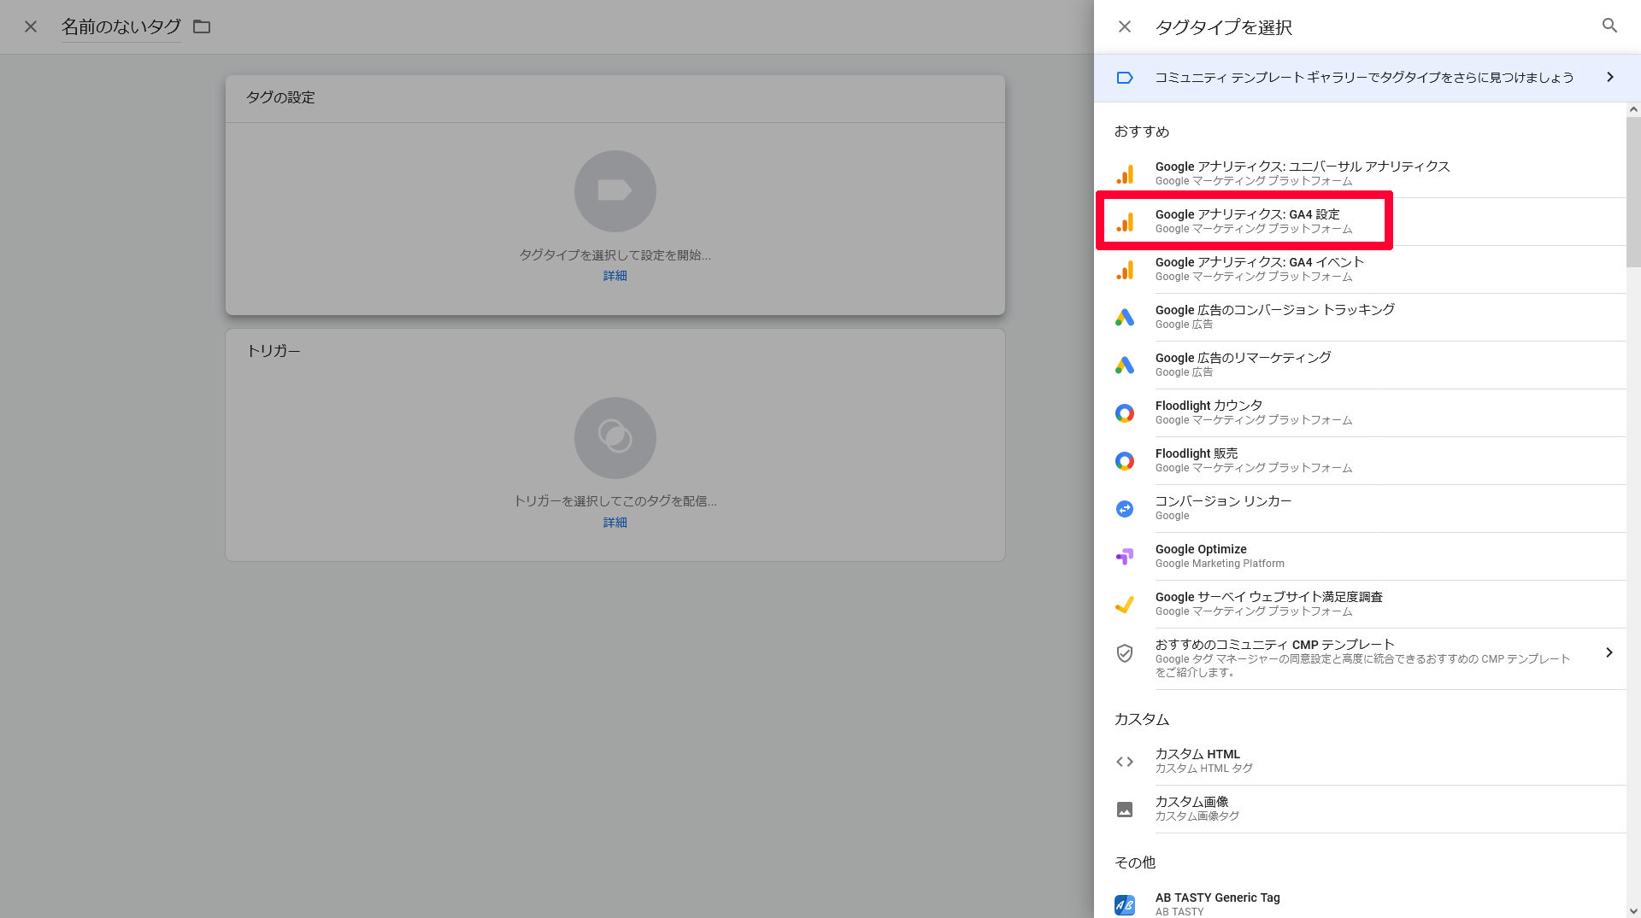Click Google 広告のリマーケティング icon

(1125, 365)
